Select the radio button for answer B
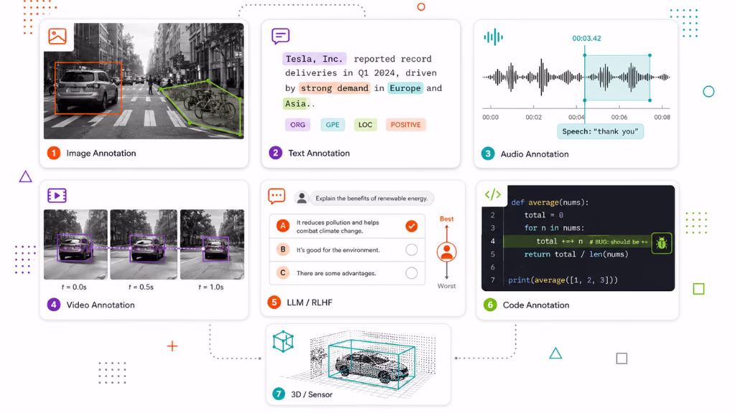 click(411, 250)
